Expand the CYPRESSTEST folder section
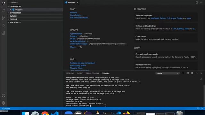The height and width of the screenshot is (115, 205). pos(35,13)
